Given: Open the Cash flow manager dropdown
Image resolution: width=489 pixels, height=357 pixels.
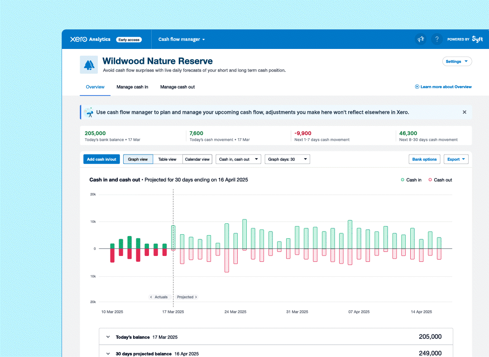Looking at the screenshot, I should pos(182,39).
